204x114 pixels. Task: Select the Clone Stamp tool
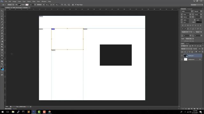[x=2, y=33]
